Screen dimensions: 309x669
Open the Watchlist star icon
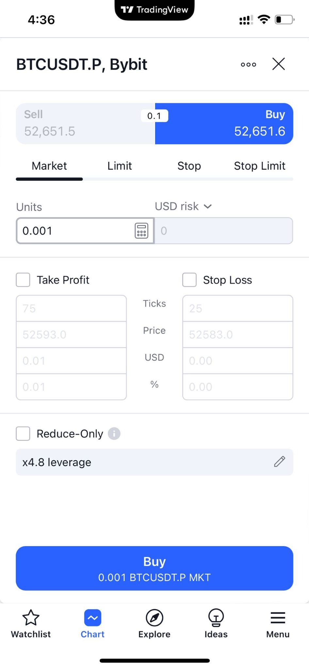pyautogui.click(x=31, y=617)
